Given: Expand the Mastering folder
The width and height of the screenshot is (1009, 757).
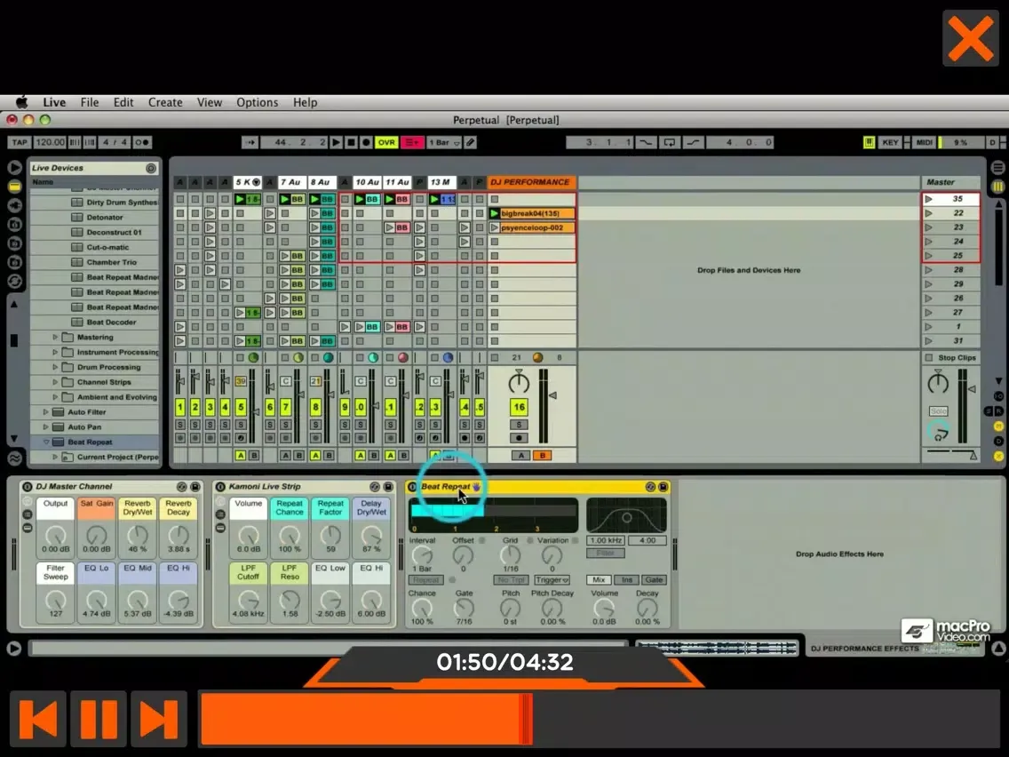Looking at the screenshot, I should (x=55, y=338).
